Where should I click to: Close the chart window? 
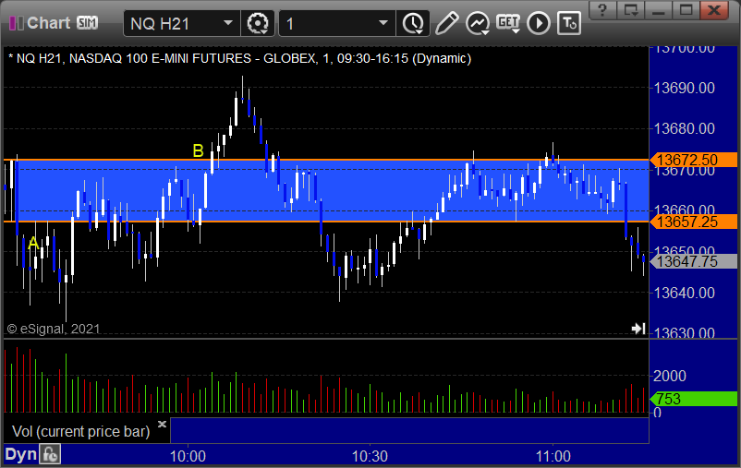pos(714,9)
